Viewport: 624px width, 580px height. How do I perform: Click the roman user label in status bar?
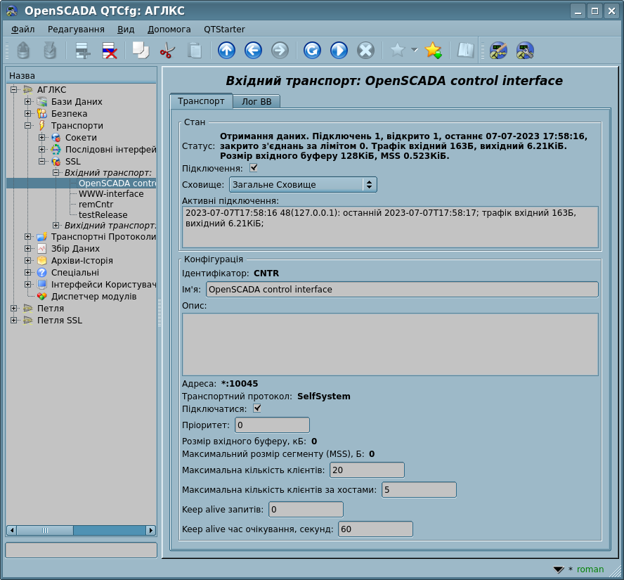pyautogui.click(x=590, y=569)
